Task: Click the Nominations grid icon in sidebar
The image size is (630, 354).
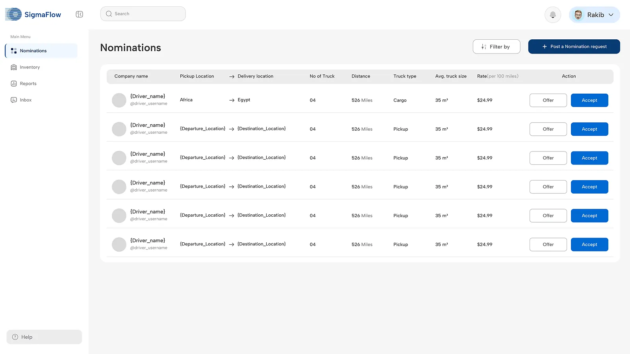Action: (14, 51)
